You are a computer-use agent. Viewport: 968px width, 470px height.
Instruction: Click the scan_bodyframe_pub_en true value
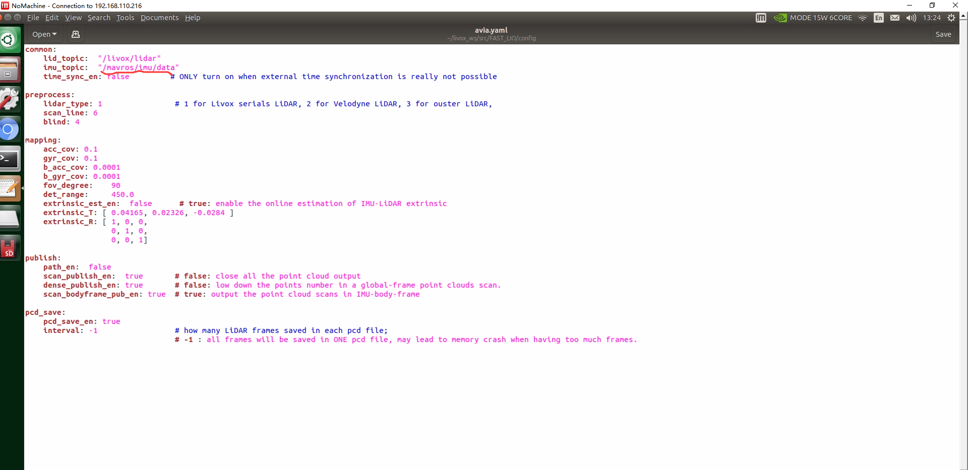(x=157, y=294)
